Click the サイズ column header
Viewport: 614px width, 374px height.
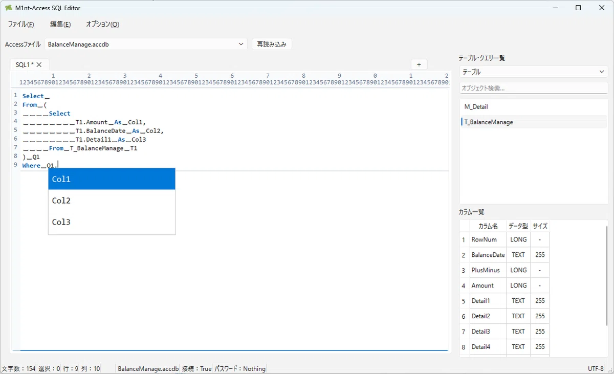click(x=540, y=226)
